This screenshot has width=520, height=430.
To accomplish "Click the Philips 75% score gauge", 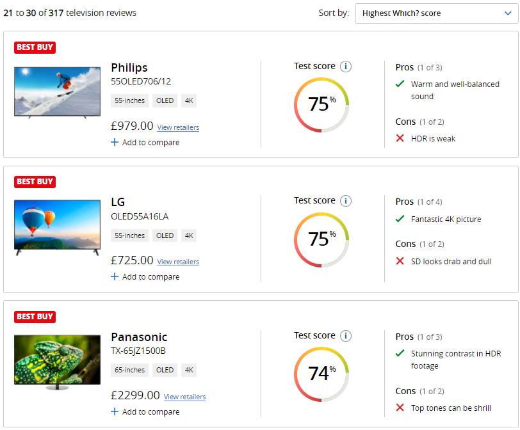I will (x=321, y=104).
